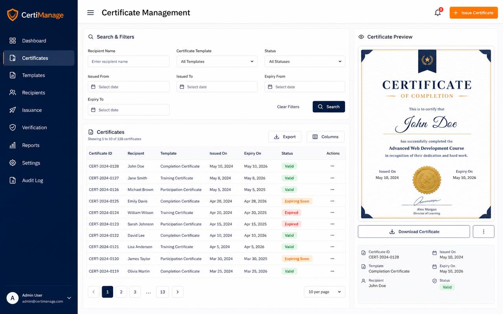Open actions menu for CERT-2024-0125 row

click(x=332, y=201)
